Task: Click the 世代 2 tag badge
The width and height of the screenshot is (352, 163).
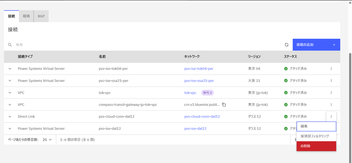Action: click(207, 92)
